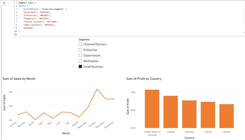
Task: Select the Canada profit bar
Action: [171, 112]
